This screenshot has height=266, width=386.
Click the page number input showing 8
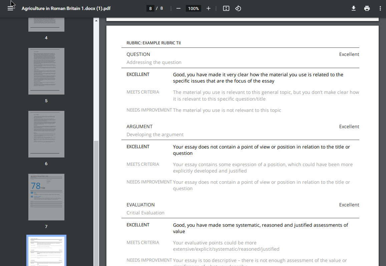(150, 8)
